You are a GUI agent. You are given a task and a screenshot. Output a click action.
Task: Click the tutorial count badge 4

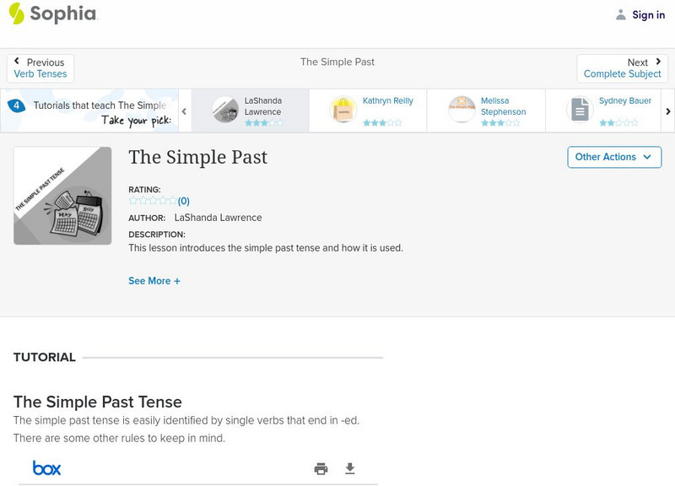[16, 105]
